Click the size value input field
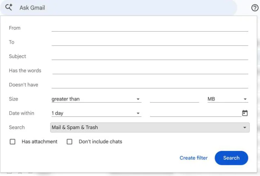The width and height of the screenshot is (260, 176). [174, 99]
